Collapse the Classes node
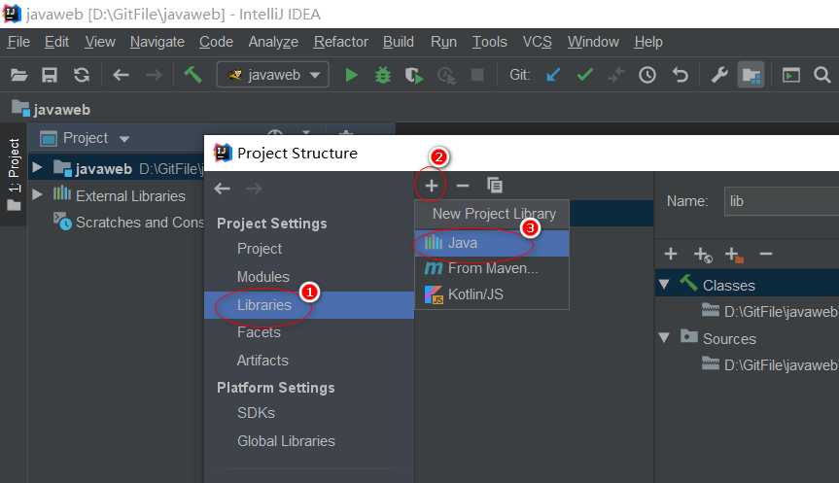Viewport: 839px width, 483px height. coord(664,285)
